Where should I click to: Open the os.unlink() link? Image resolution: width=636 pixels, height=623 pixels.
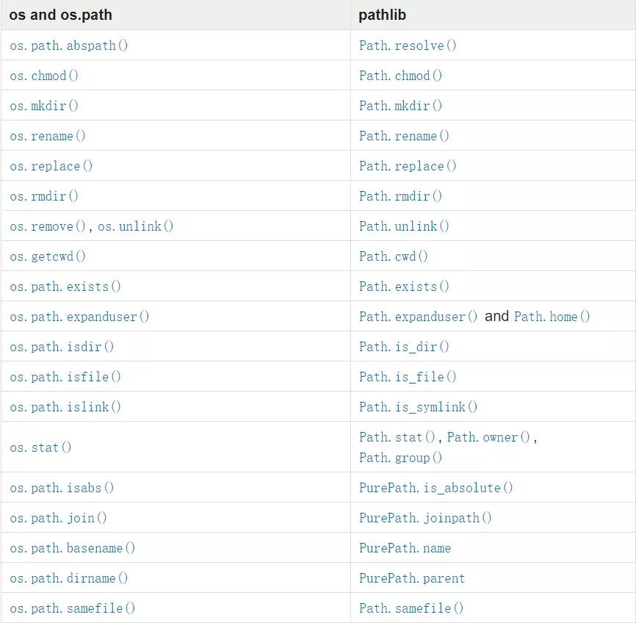(136, 226)
